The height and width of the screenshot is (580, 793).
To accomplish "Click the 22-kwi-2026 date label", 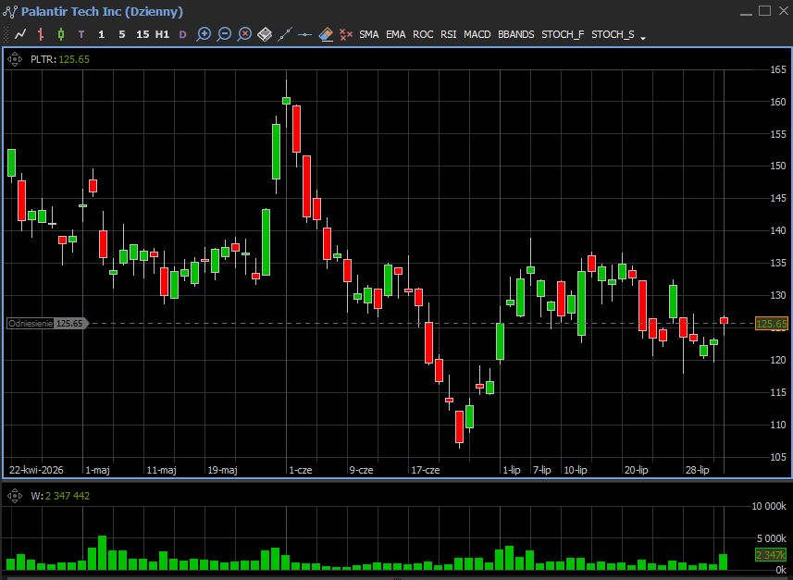I will tap(36, 470).
